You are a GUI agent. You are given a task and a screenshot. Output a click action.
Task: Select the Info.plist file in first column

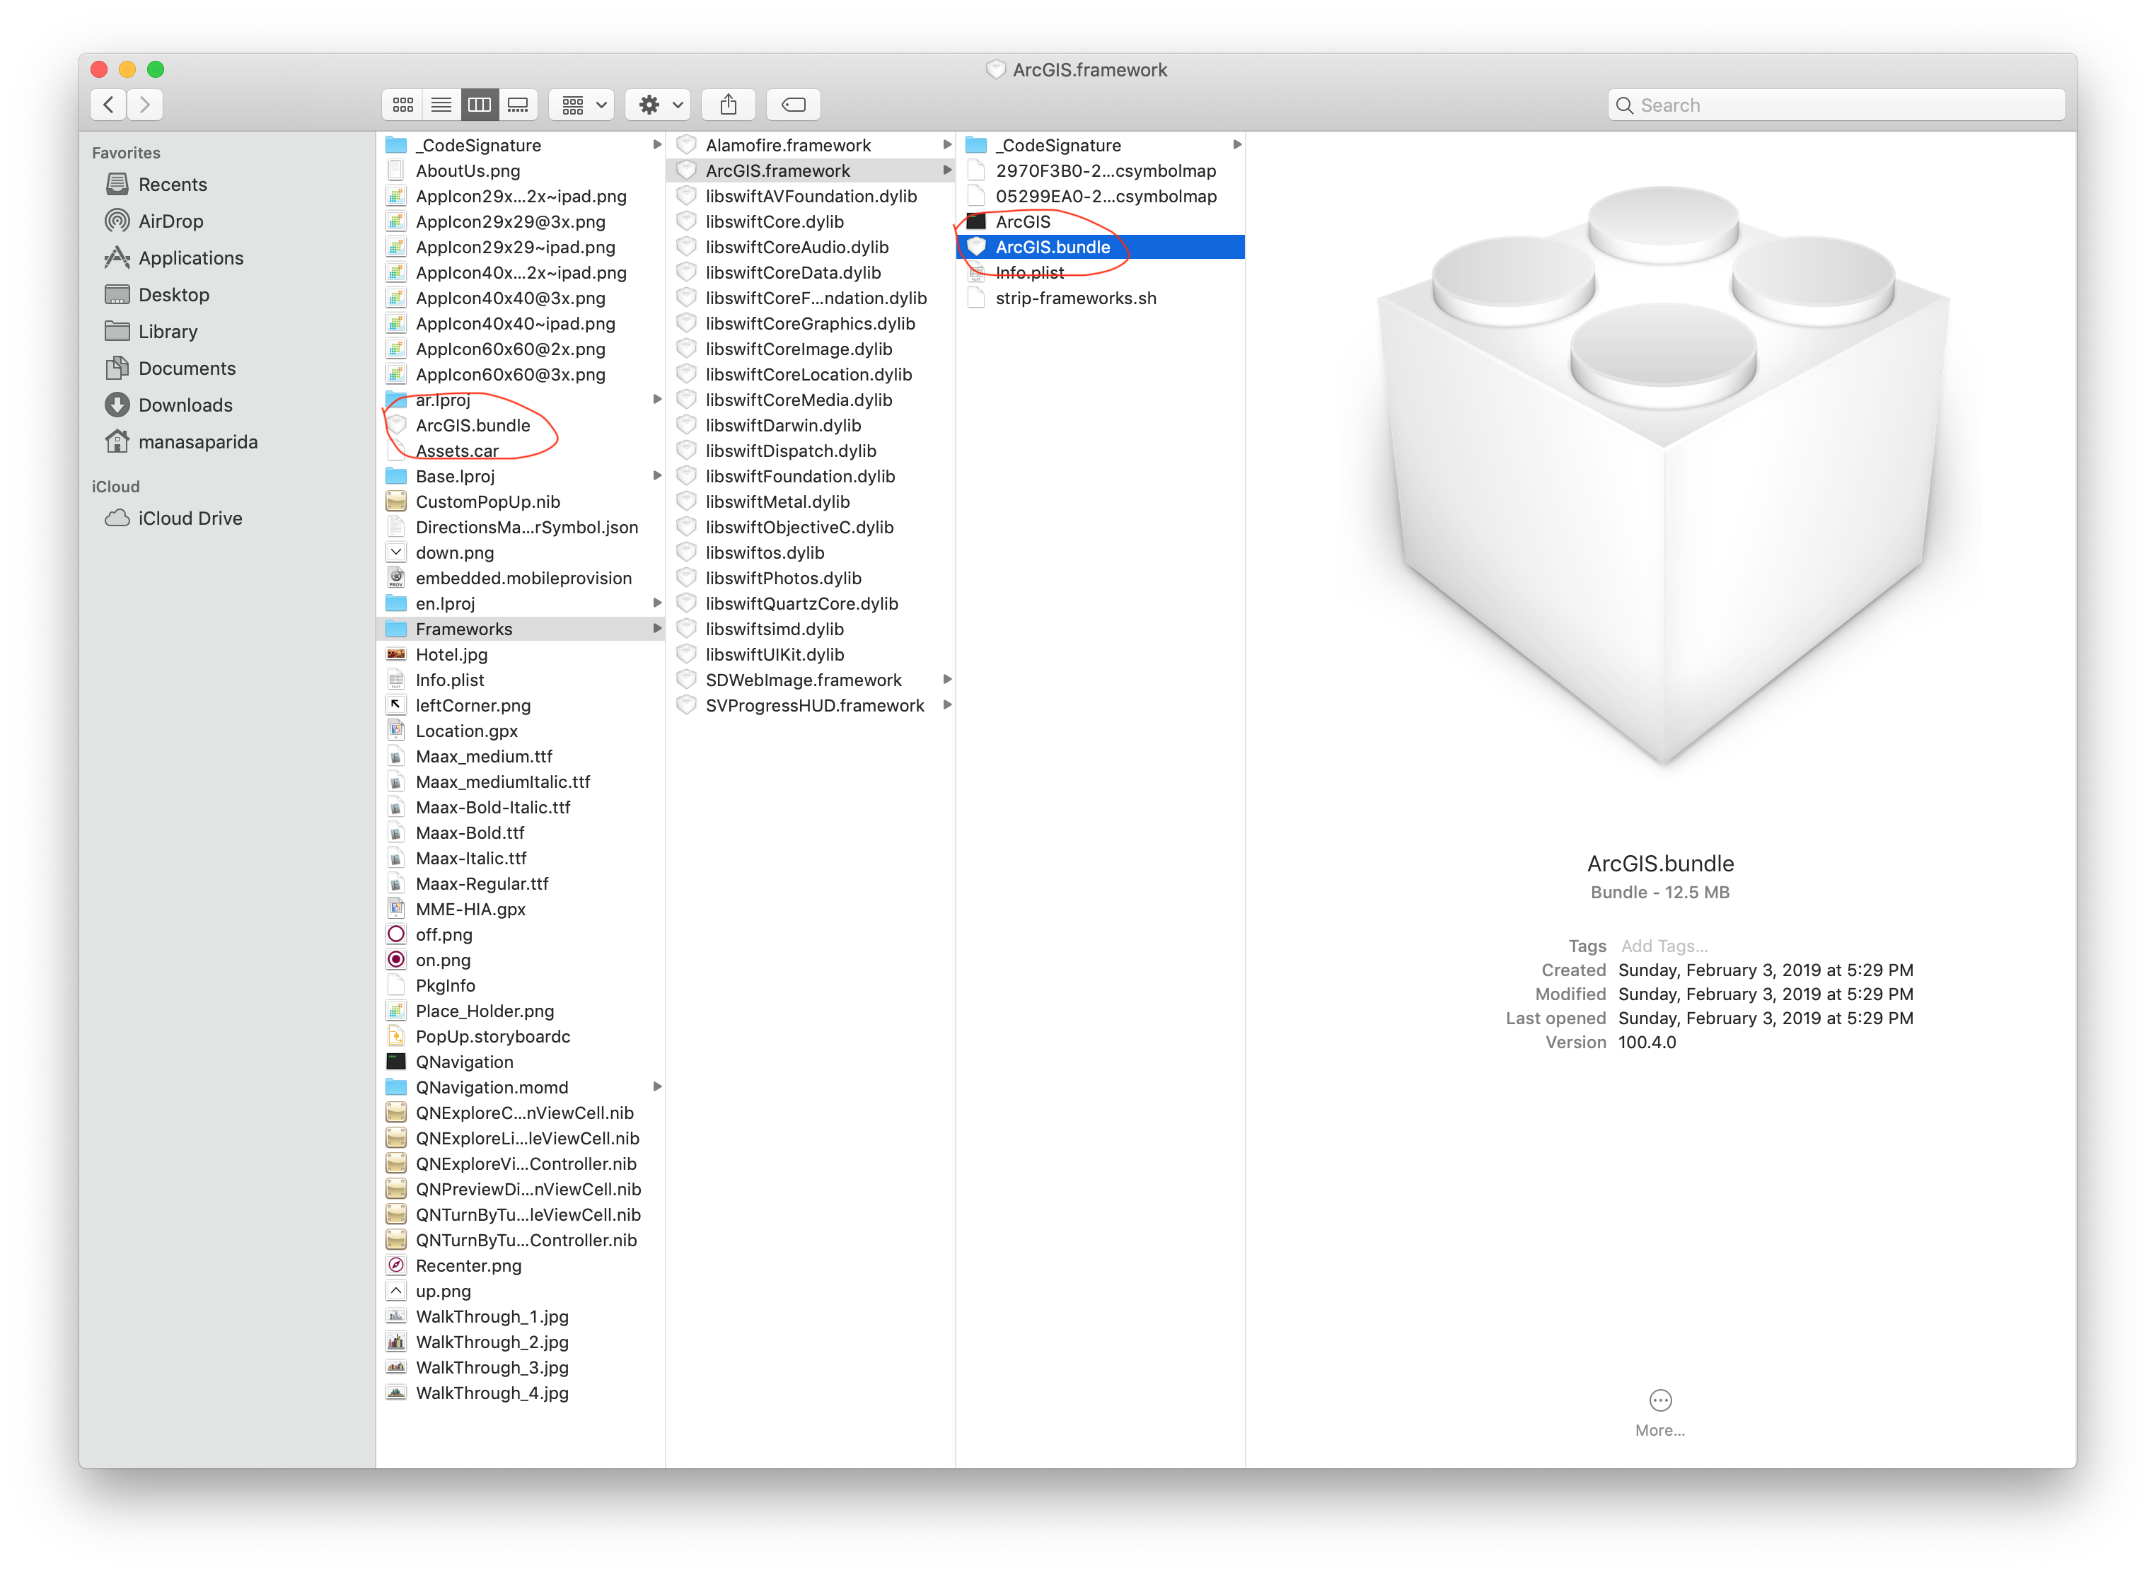click(449, 680)
